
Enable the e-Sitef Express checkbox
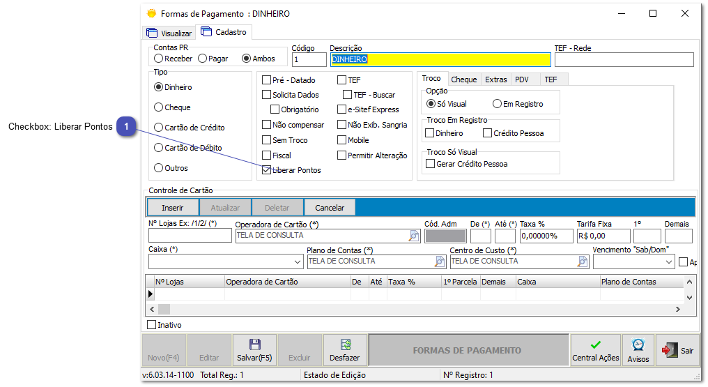(x=342, y=109)
